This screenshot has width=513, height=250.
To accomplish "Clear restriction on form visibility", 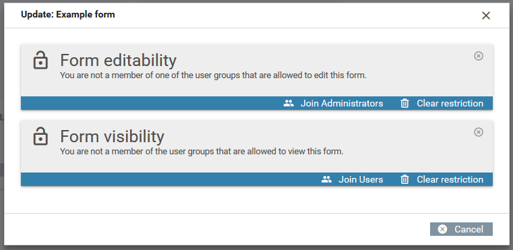I will (x=442, y=179).
